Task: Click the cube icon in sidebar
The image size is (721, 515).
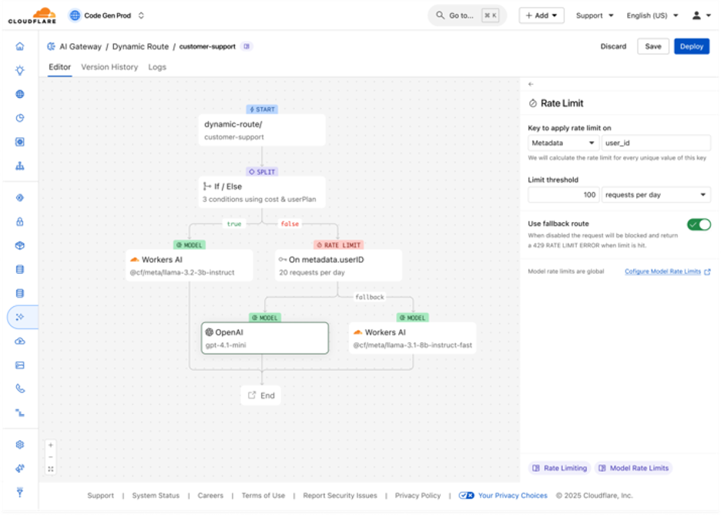Action: [20, 245]
